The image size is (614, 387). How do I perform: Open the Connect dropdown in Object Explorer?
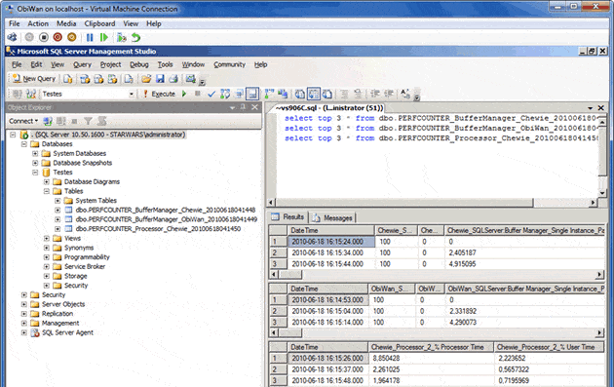click(23, 121)
